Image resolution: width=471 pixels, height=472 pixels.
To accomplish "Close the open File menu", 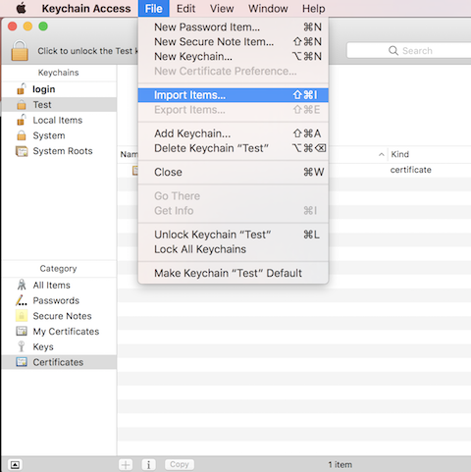I will coord(153,9).
